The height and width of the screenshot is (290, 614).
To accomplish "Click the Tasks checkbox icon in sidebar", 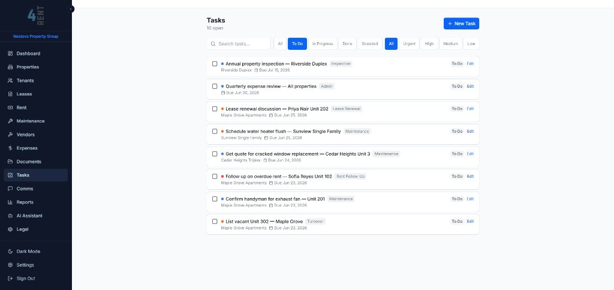I will tap(11, 175).
